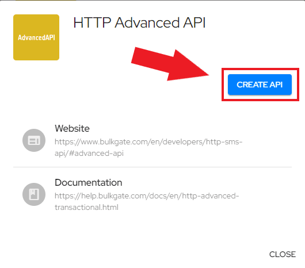Click the "api/#advanced-api" part of the URL
The image size is (305, 268).
point(89,154)
